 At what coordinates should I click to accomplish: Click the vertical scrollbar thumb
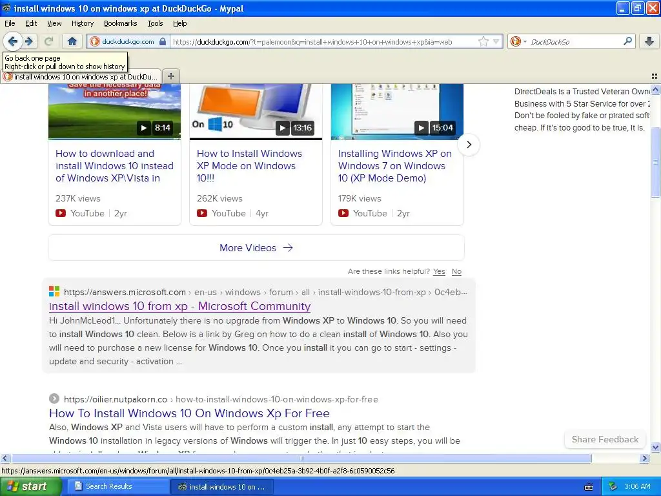(655, 162)
